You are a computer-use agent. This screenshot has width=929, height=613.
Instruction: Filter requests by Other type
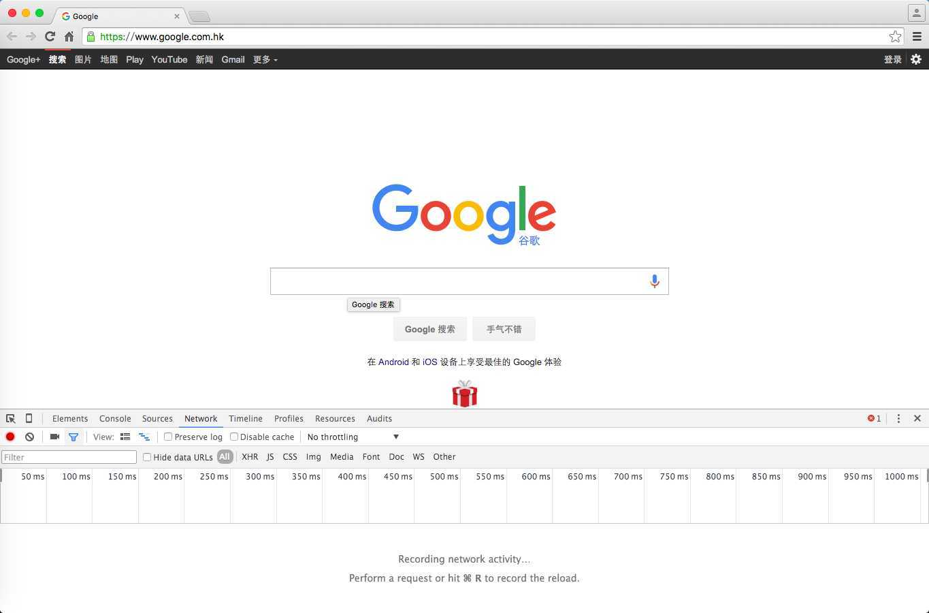pyautogui.click(x=444, y=457)
